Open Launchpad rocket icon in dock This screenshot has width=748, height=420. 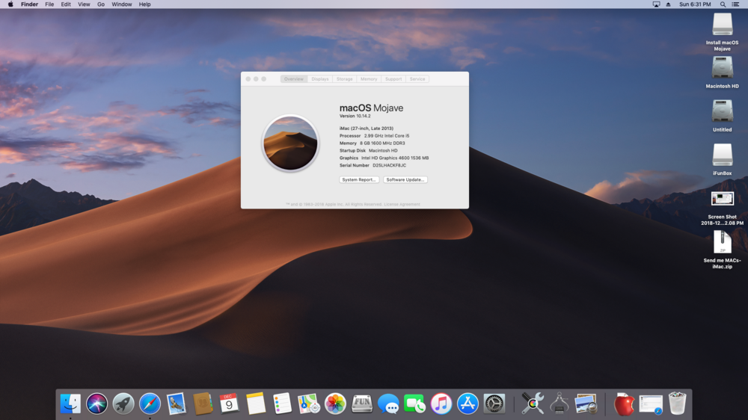pyautogui.click(x=123, y=404)
